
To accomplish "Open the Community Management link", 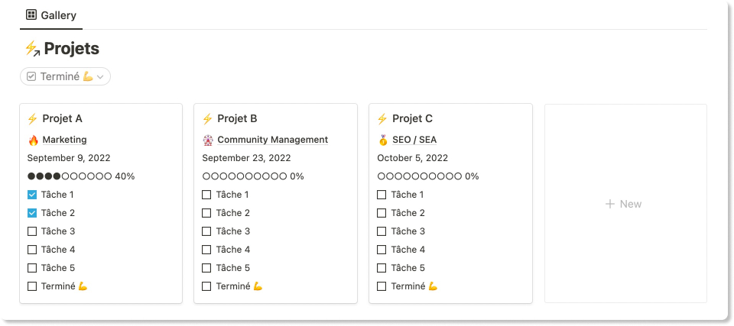I will pyautogui.click(x=272, y=140).
